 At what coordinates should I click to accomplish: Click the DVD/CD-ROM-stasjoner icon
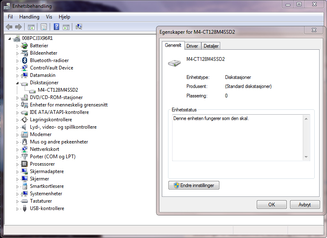[24, 97]
